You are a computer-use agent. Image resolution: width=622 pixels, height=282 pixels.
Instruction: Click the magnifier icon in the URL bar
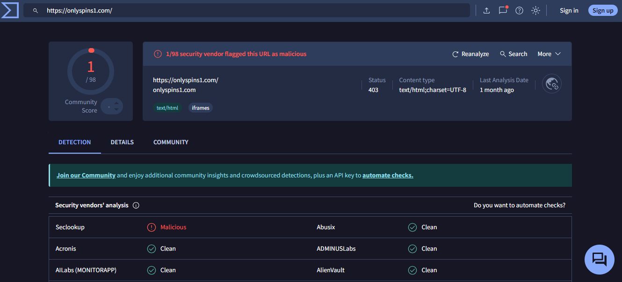tap(35, 11)
